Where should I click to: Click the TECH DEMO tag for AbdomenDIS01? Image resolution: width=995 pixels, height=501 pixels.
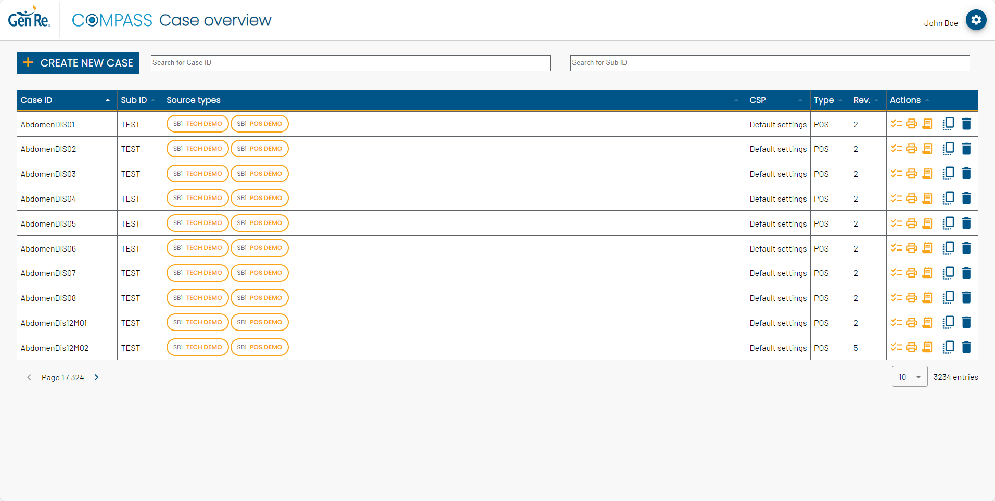coord(198,124)
